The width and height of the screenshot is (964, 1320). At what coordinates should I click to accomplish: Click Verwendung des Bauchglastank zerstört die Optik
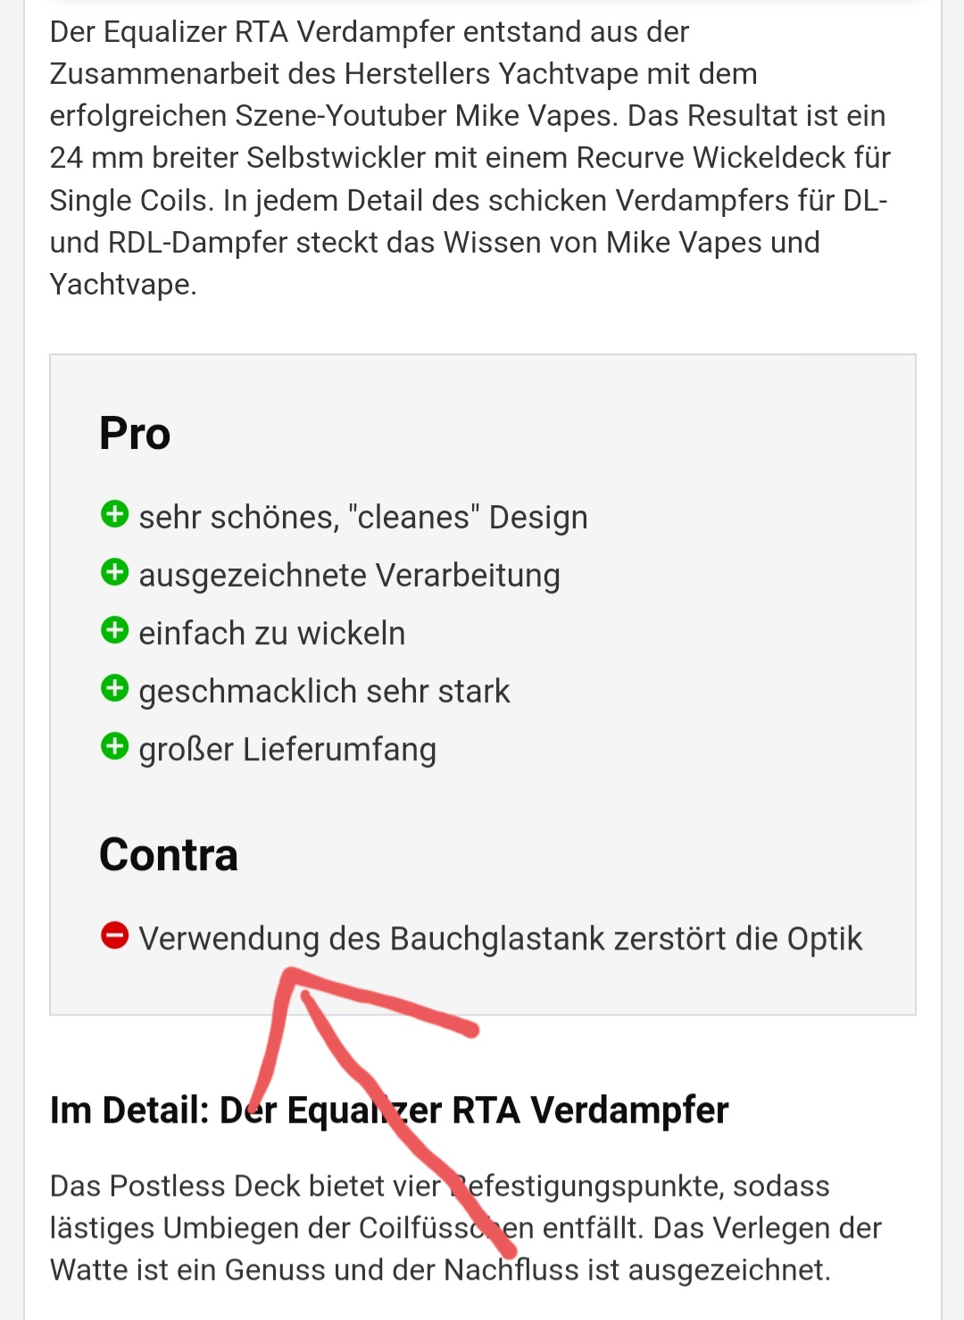(x=501, y=939)
